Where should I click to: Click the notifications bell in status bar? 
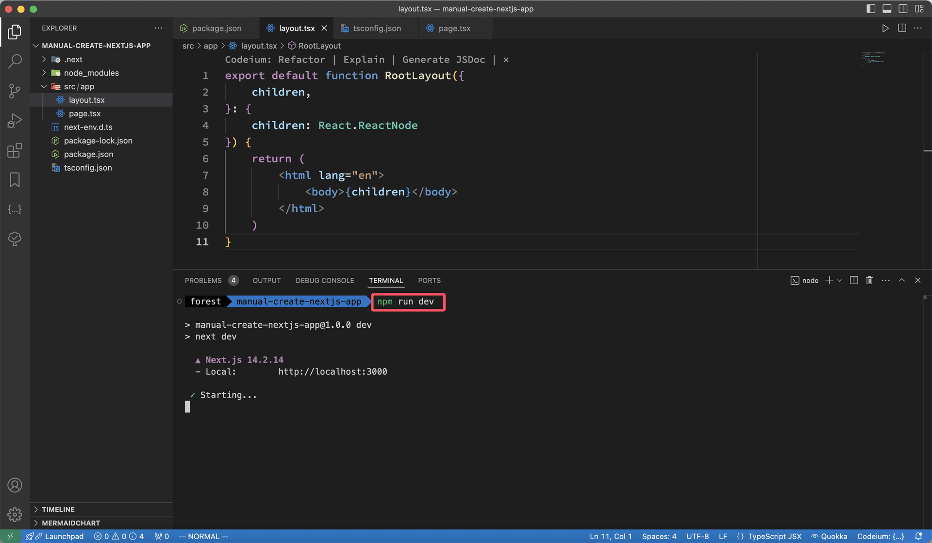pyautogui.click(x=918, y=536)
